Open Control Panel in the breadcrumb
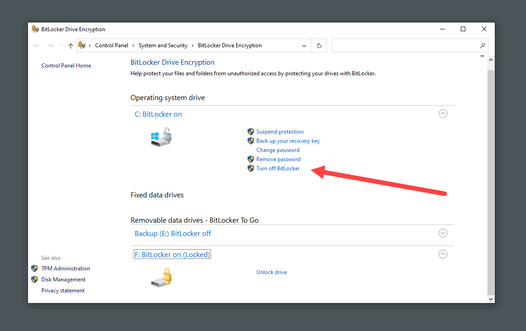The width and height of the screenshot is (526, 331). click(111, 45)
